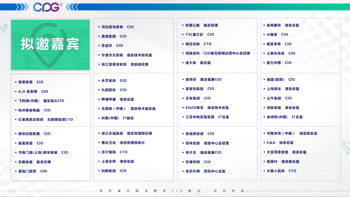Click the 科勒(中国) IT副总 row
The width and height of the screenshot is (350, 197).
pyautogui.click(x=117, y=118)
